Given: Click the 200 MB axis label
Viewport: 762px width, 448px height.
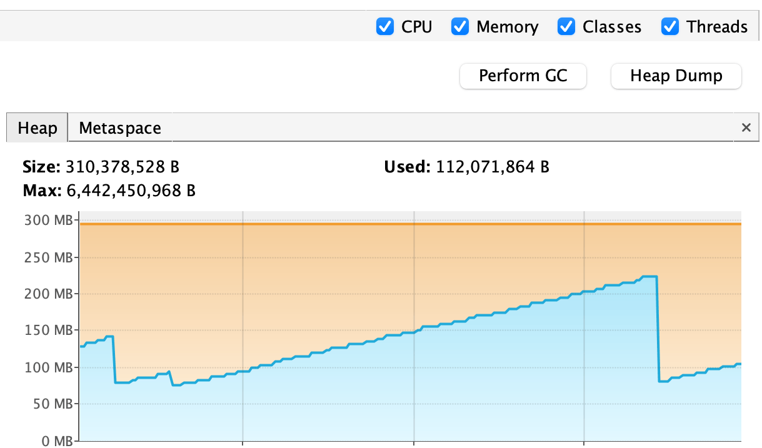Looking at the screenshot, I should pyautogui.click(x=48, y=294).
